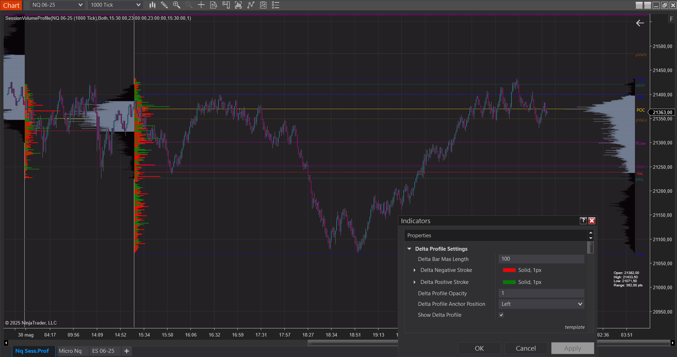Open the data series search icon
The width and height of the screenshot is (677, 357).
tap(213, 5)
